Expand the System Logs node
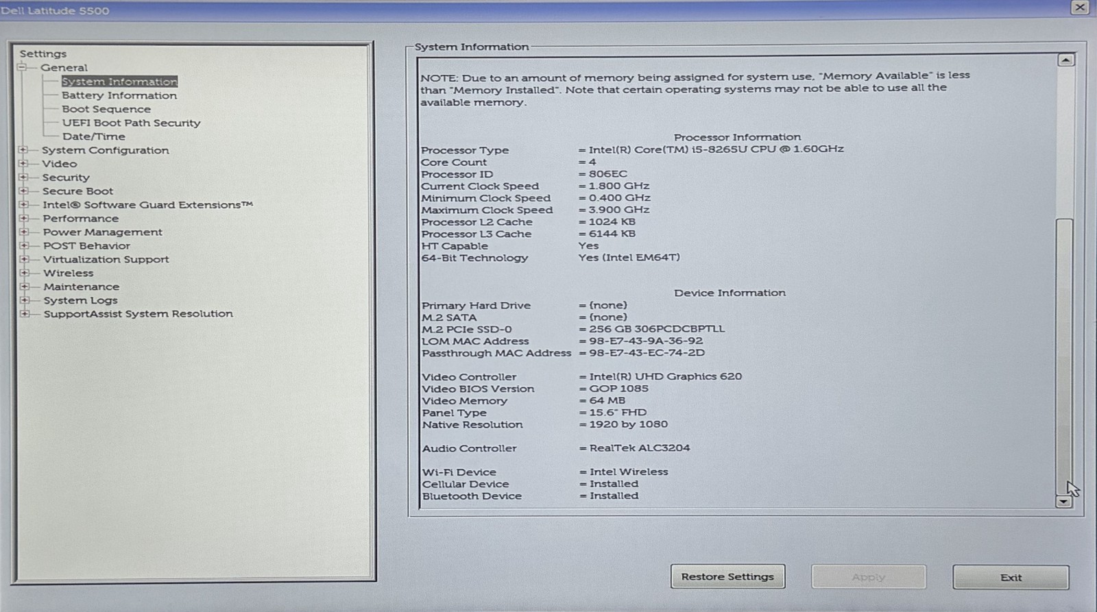 click(25, 300)
